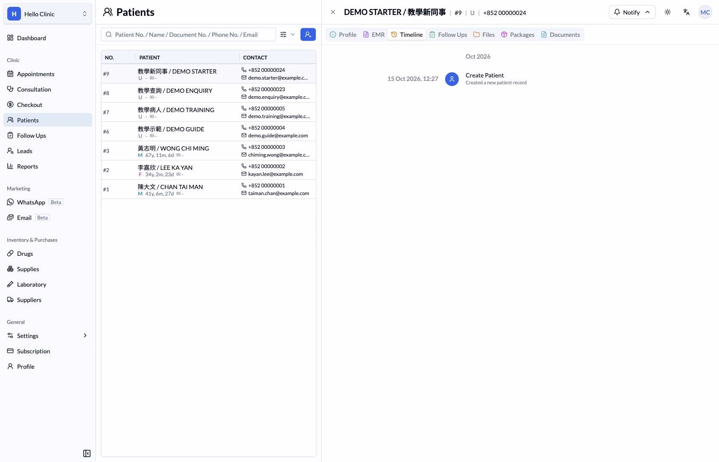Open Profile link in General sidebar section
The width and height of the screenshot is (719, 462).
point(48,367)
